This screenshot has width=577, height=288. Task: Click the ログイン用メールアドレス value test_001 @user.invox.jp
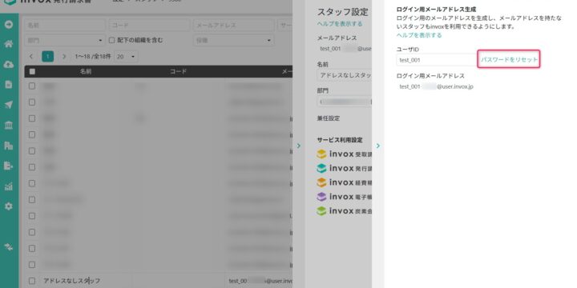[x=437, y=86]
